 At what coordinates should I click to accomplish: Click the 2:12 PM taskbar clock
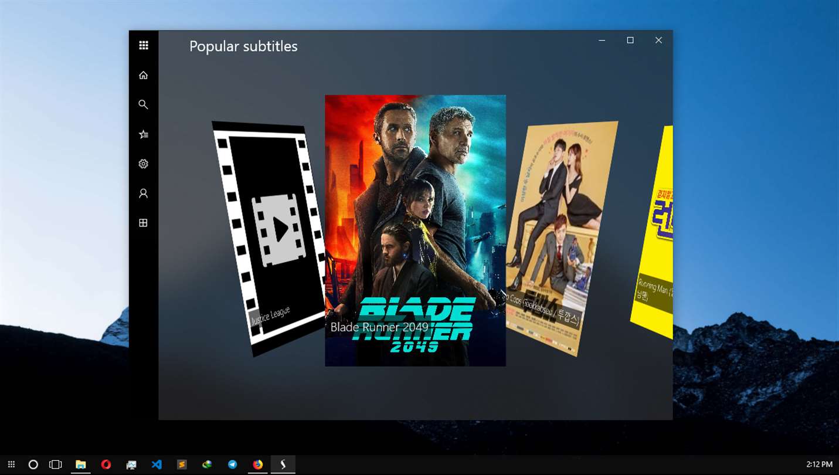tap(819, 464)
